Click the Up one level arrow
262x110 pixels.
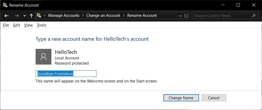[31, 16]
